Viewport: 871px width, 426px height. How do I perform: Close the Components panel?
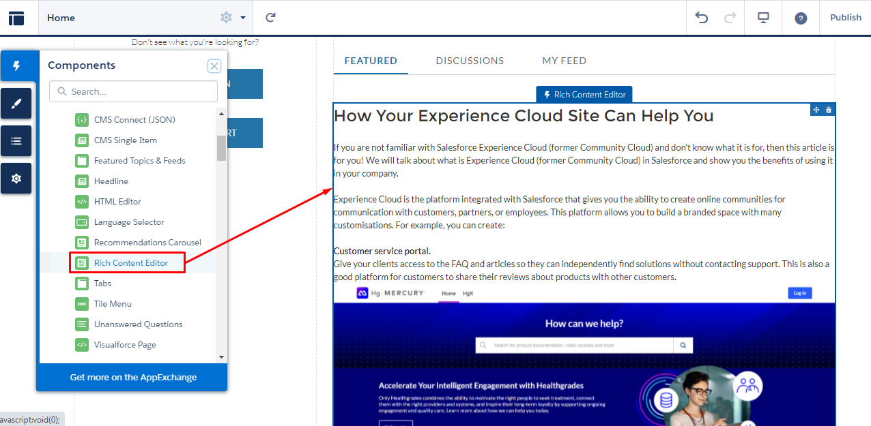(x=214, y=66)
